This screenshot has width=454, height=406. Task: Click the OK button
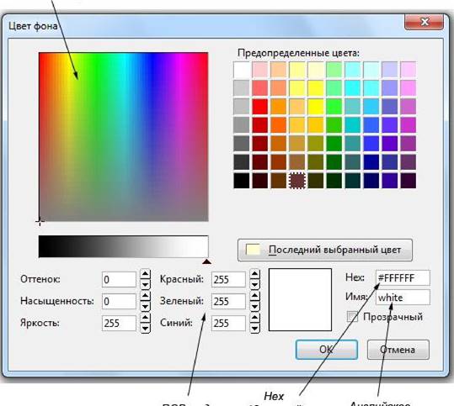click(x=327, y=350)
